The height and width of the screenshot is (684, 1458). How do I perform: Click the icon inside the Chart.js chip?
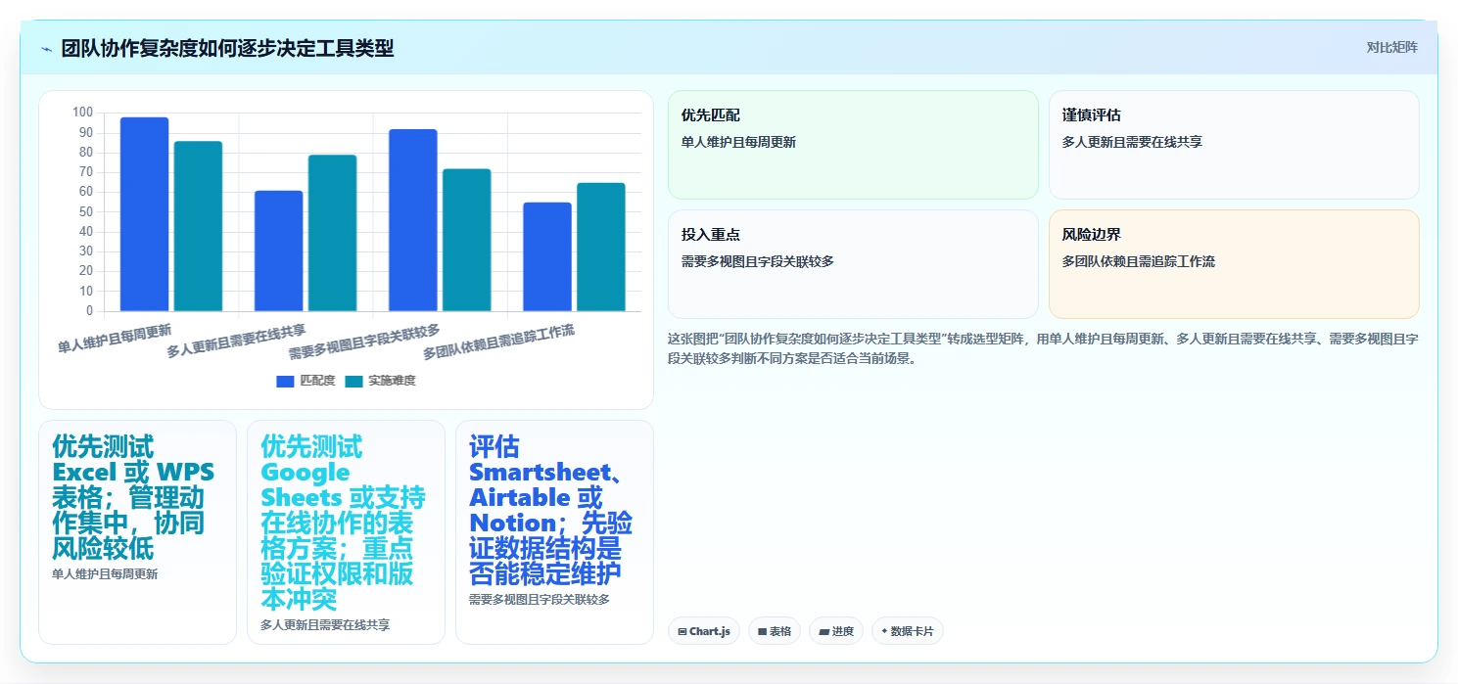[x=682, y=632]
